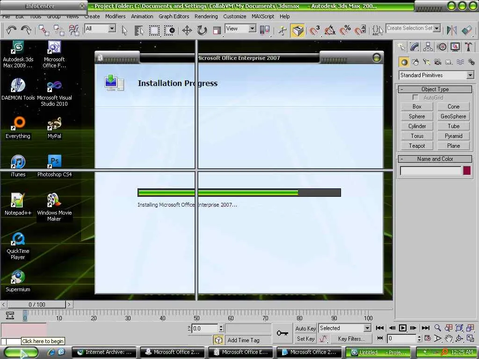479x359 pixels.
Task: Open the Rendering menu
Action: click(206, 16)
